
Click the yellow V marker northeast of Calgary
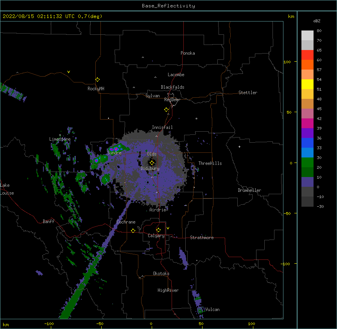tap(168, 228)
